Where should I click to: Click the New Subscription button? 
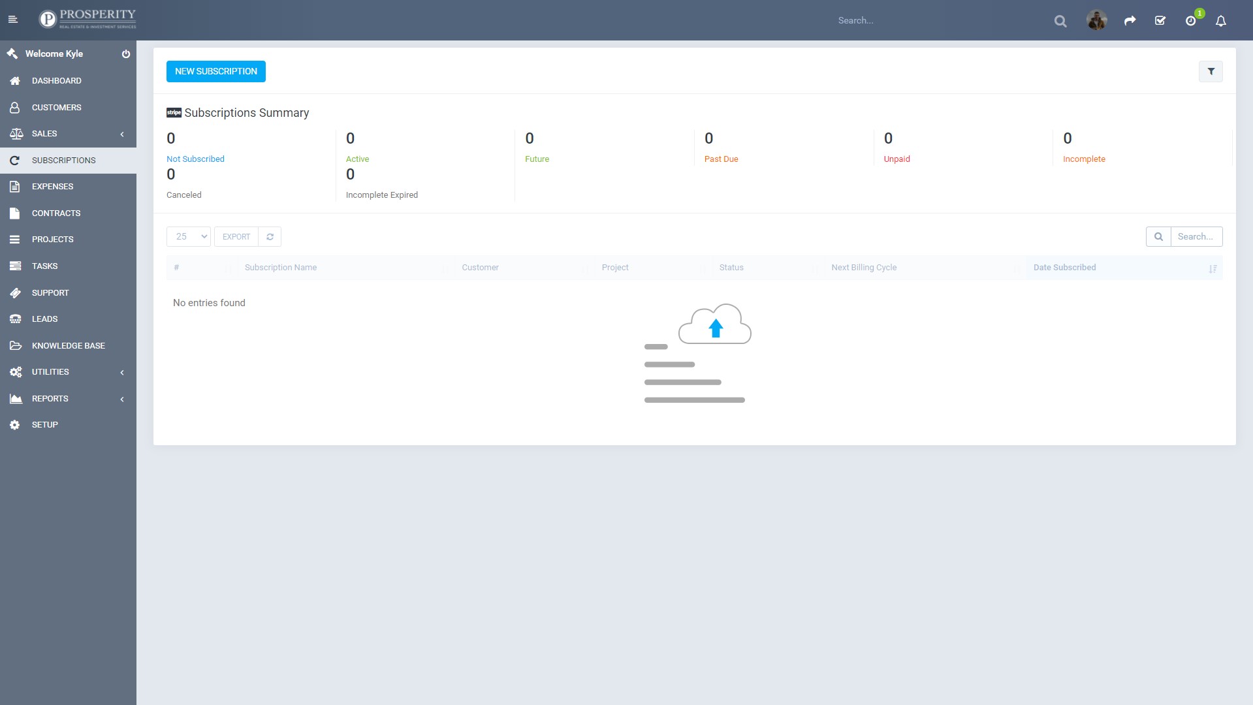point(216,72)
